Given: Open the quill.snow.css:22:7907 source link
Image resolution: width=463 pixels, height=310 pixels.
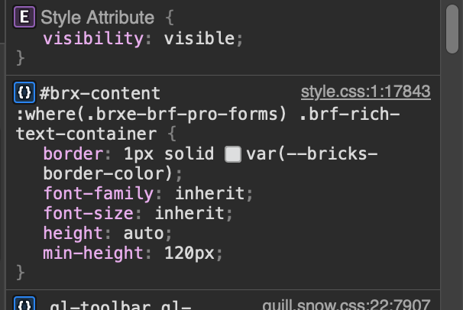Looking at the screenshot, I should (346, 304).
